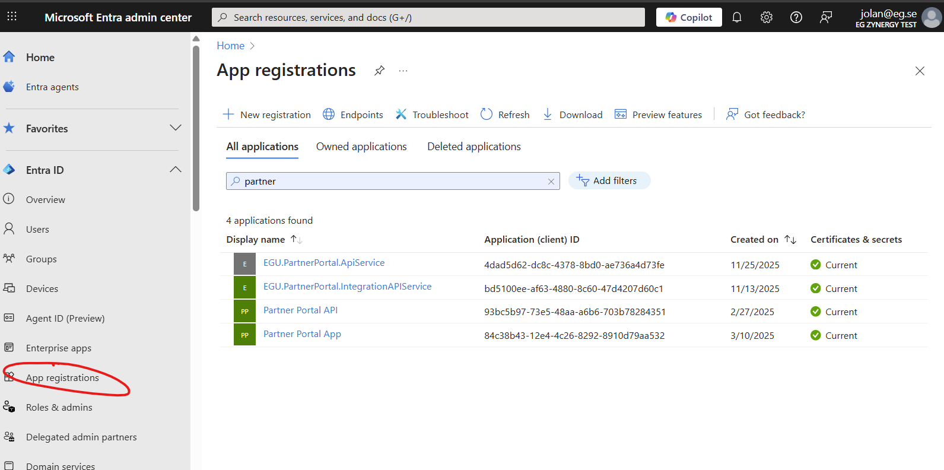Sort by Display name column arrows
This screenshot has height=470, width=944.
297,240
